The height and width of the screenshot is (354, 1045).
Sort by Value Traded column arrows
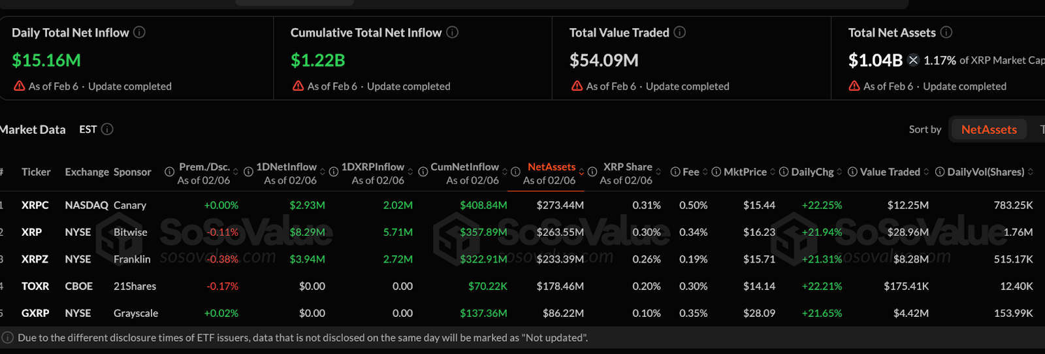tap(926, 172)
